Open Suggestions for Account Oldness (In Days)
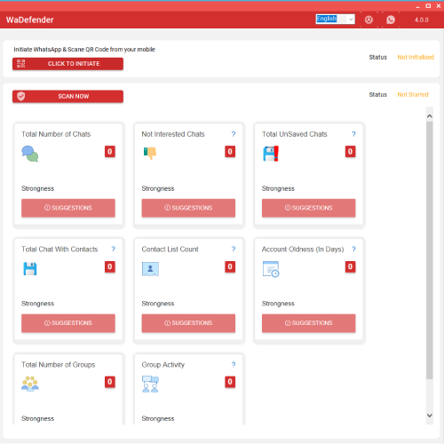444x444 pixels. (x=308, y=323)
